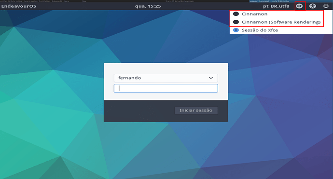Open the pt_BR.utf8 language menu
The width and height of the screenshot is (333, 179).
(x=276, y=6)
